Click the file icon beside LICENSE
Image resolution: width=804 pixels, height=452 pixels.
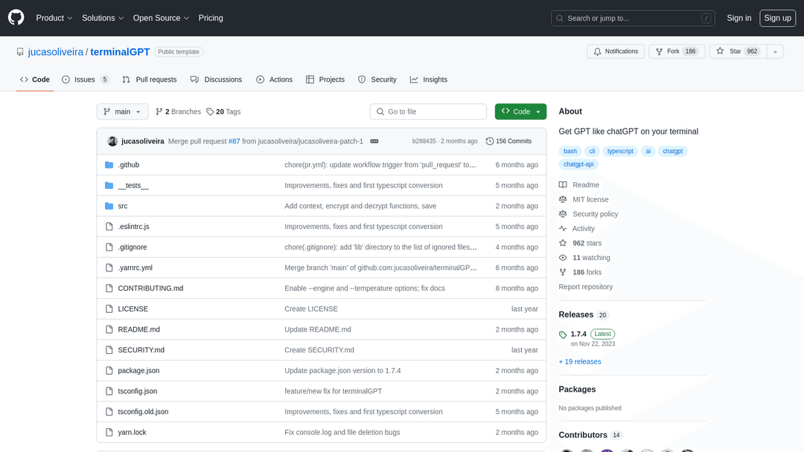tap(109, 309)
